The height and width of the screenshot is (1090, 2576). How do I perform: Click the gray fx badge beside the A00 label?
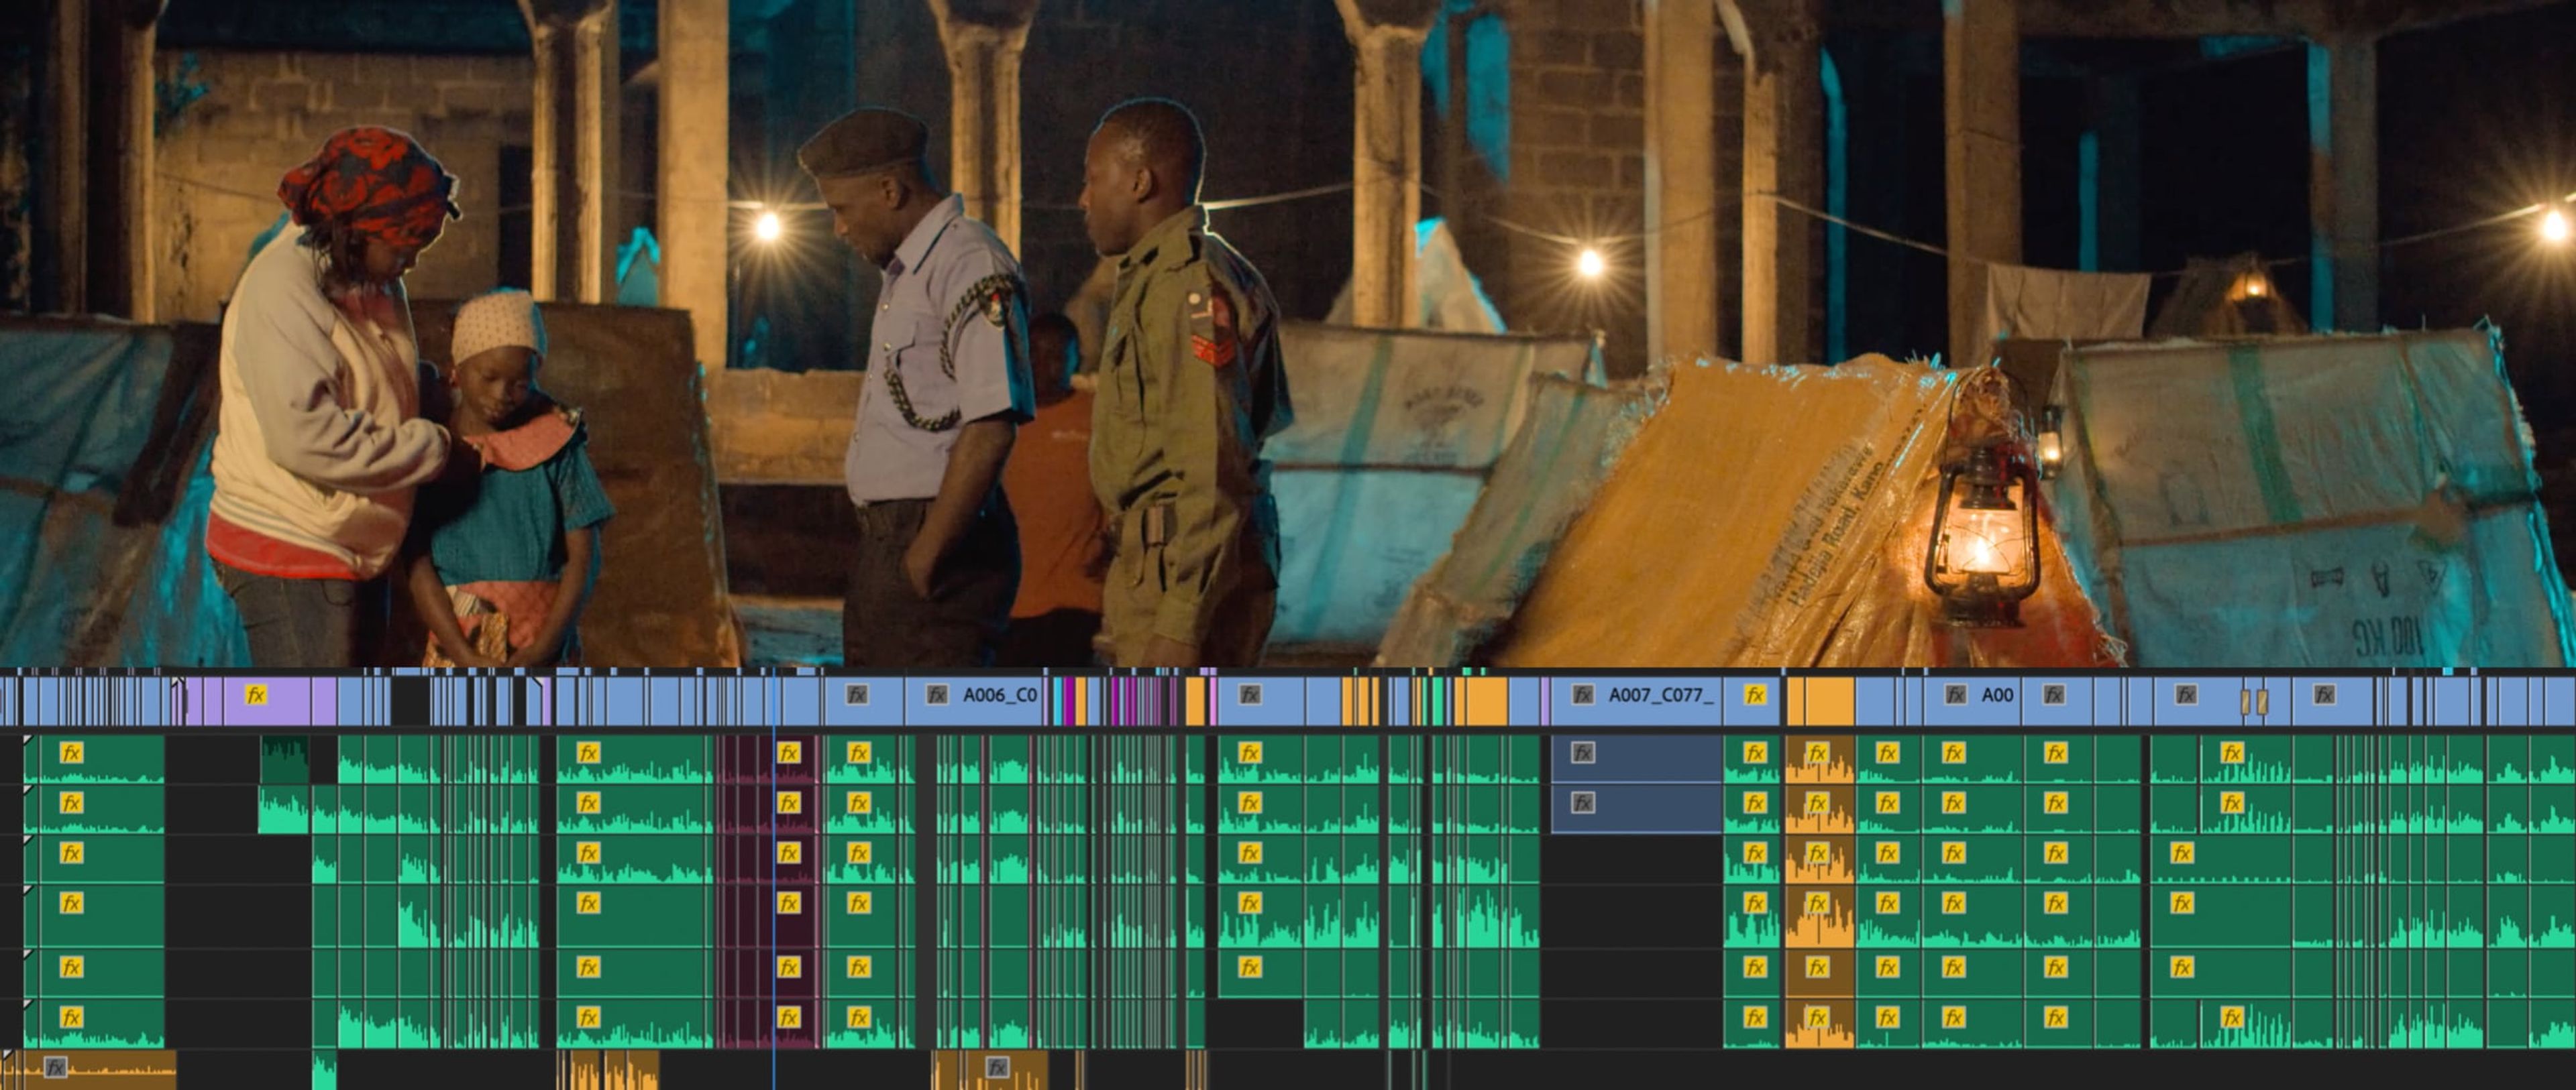1955,694
